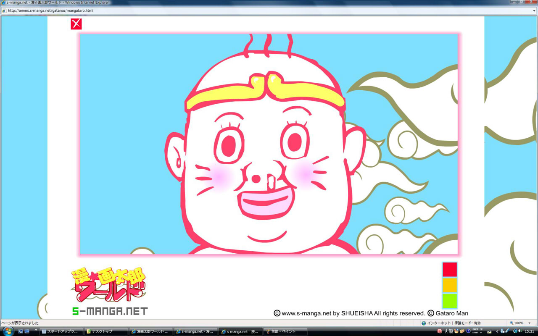This screenshot has height=336, width=538.
Task: Click the address bar URL field
Action: tap(269, 10)
